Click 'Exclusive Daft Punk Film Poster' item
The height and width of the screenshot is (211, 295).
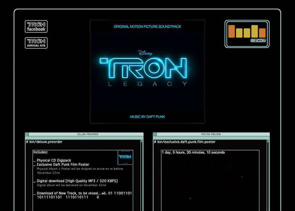click(x=63, y=164)
